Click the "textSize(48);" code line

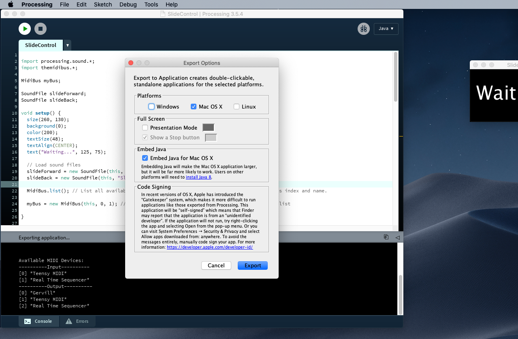45,139
